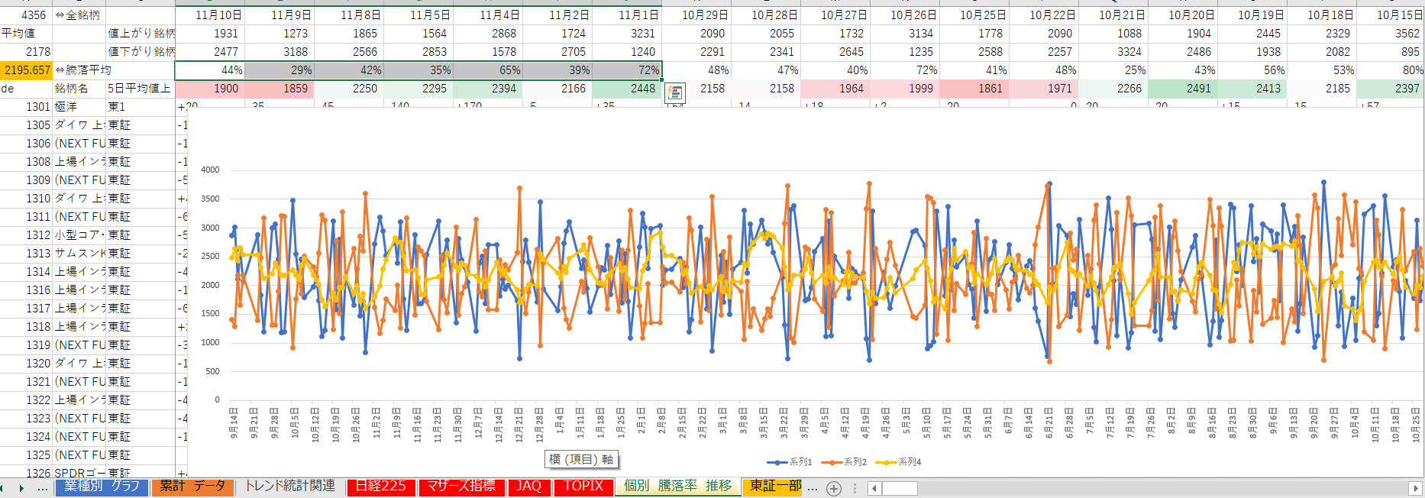Select the 東証一部 sheet tab
Screen dimensions: 1425x498
pyautogui.click(x=774, y=487)
